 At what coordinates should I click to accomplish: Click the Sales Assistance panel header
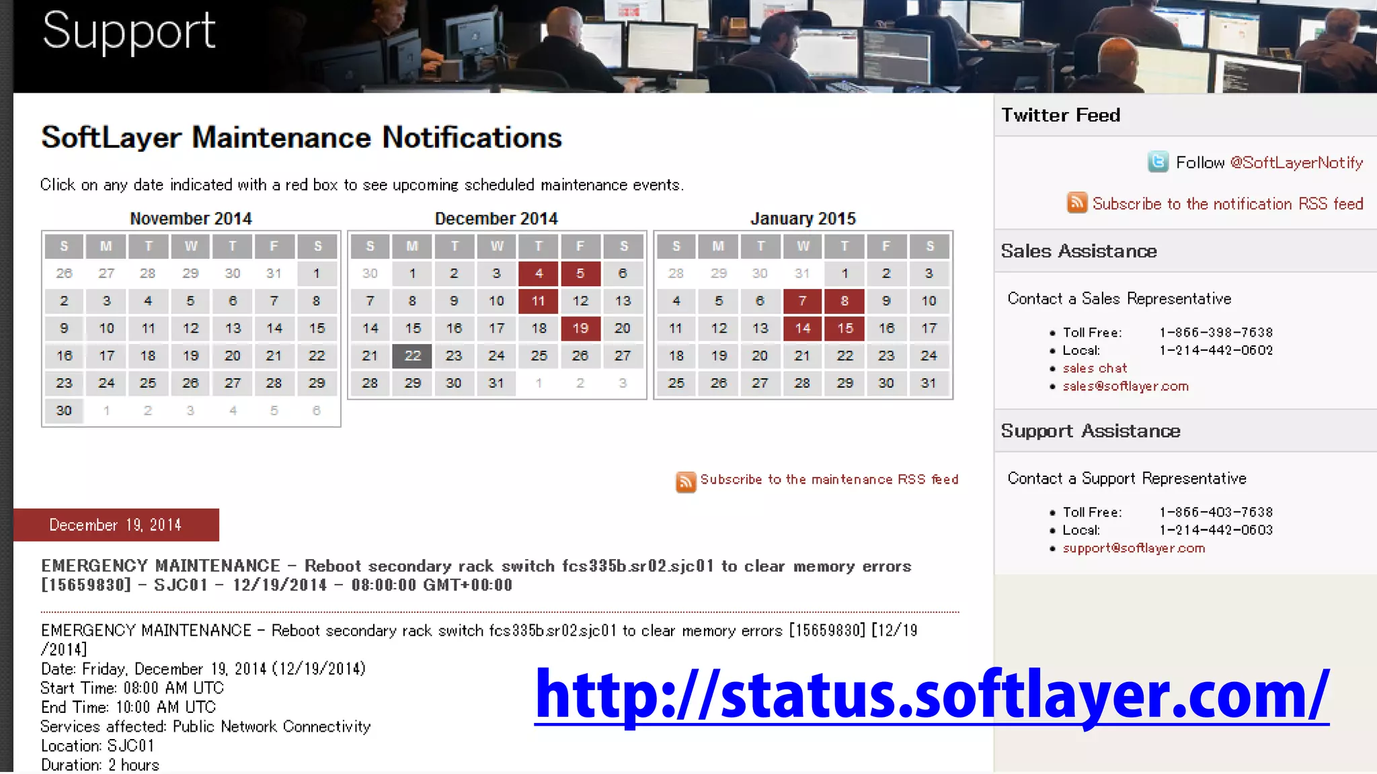coord(1185,251)
